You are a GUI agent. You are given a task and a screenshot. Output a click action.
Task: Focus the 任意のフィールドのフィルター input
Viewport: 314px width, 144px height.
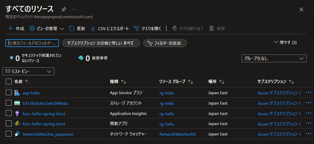point(32,43)
